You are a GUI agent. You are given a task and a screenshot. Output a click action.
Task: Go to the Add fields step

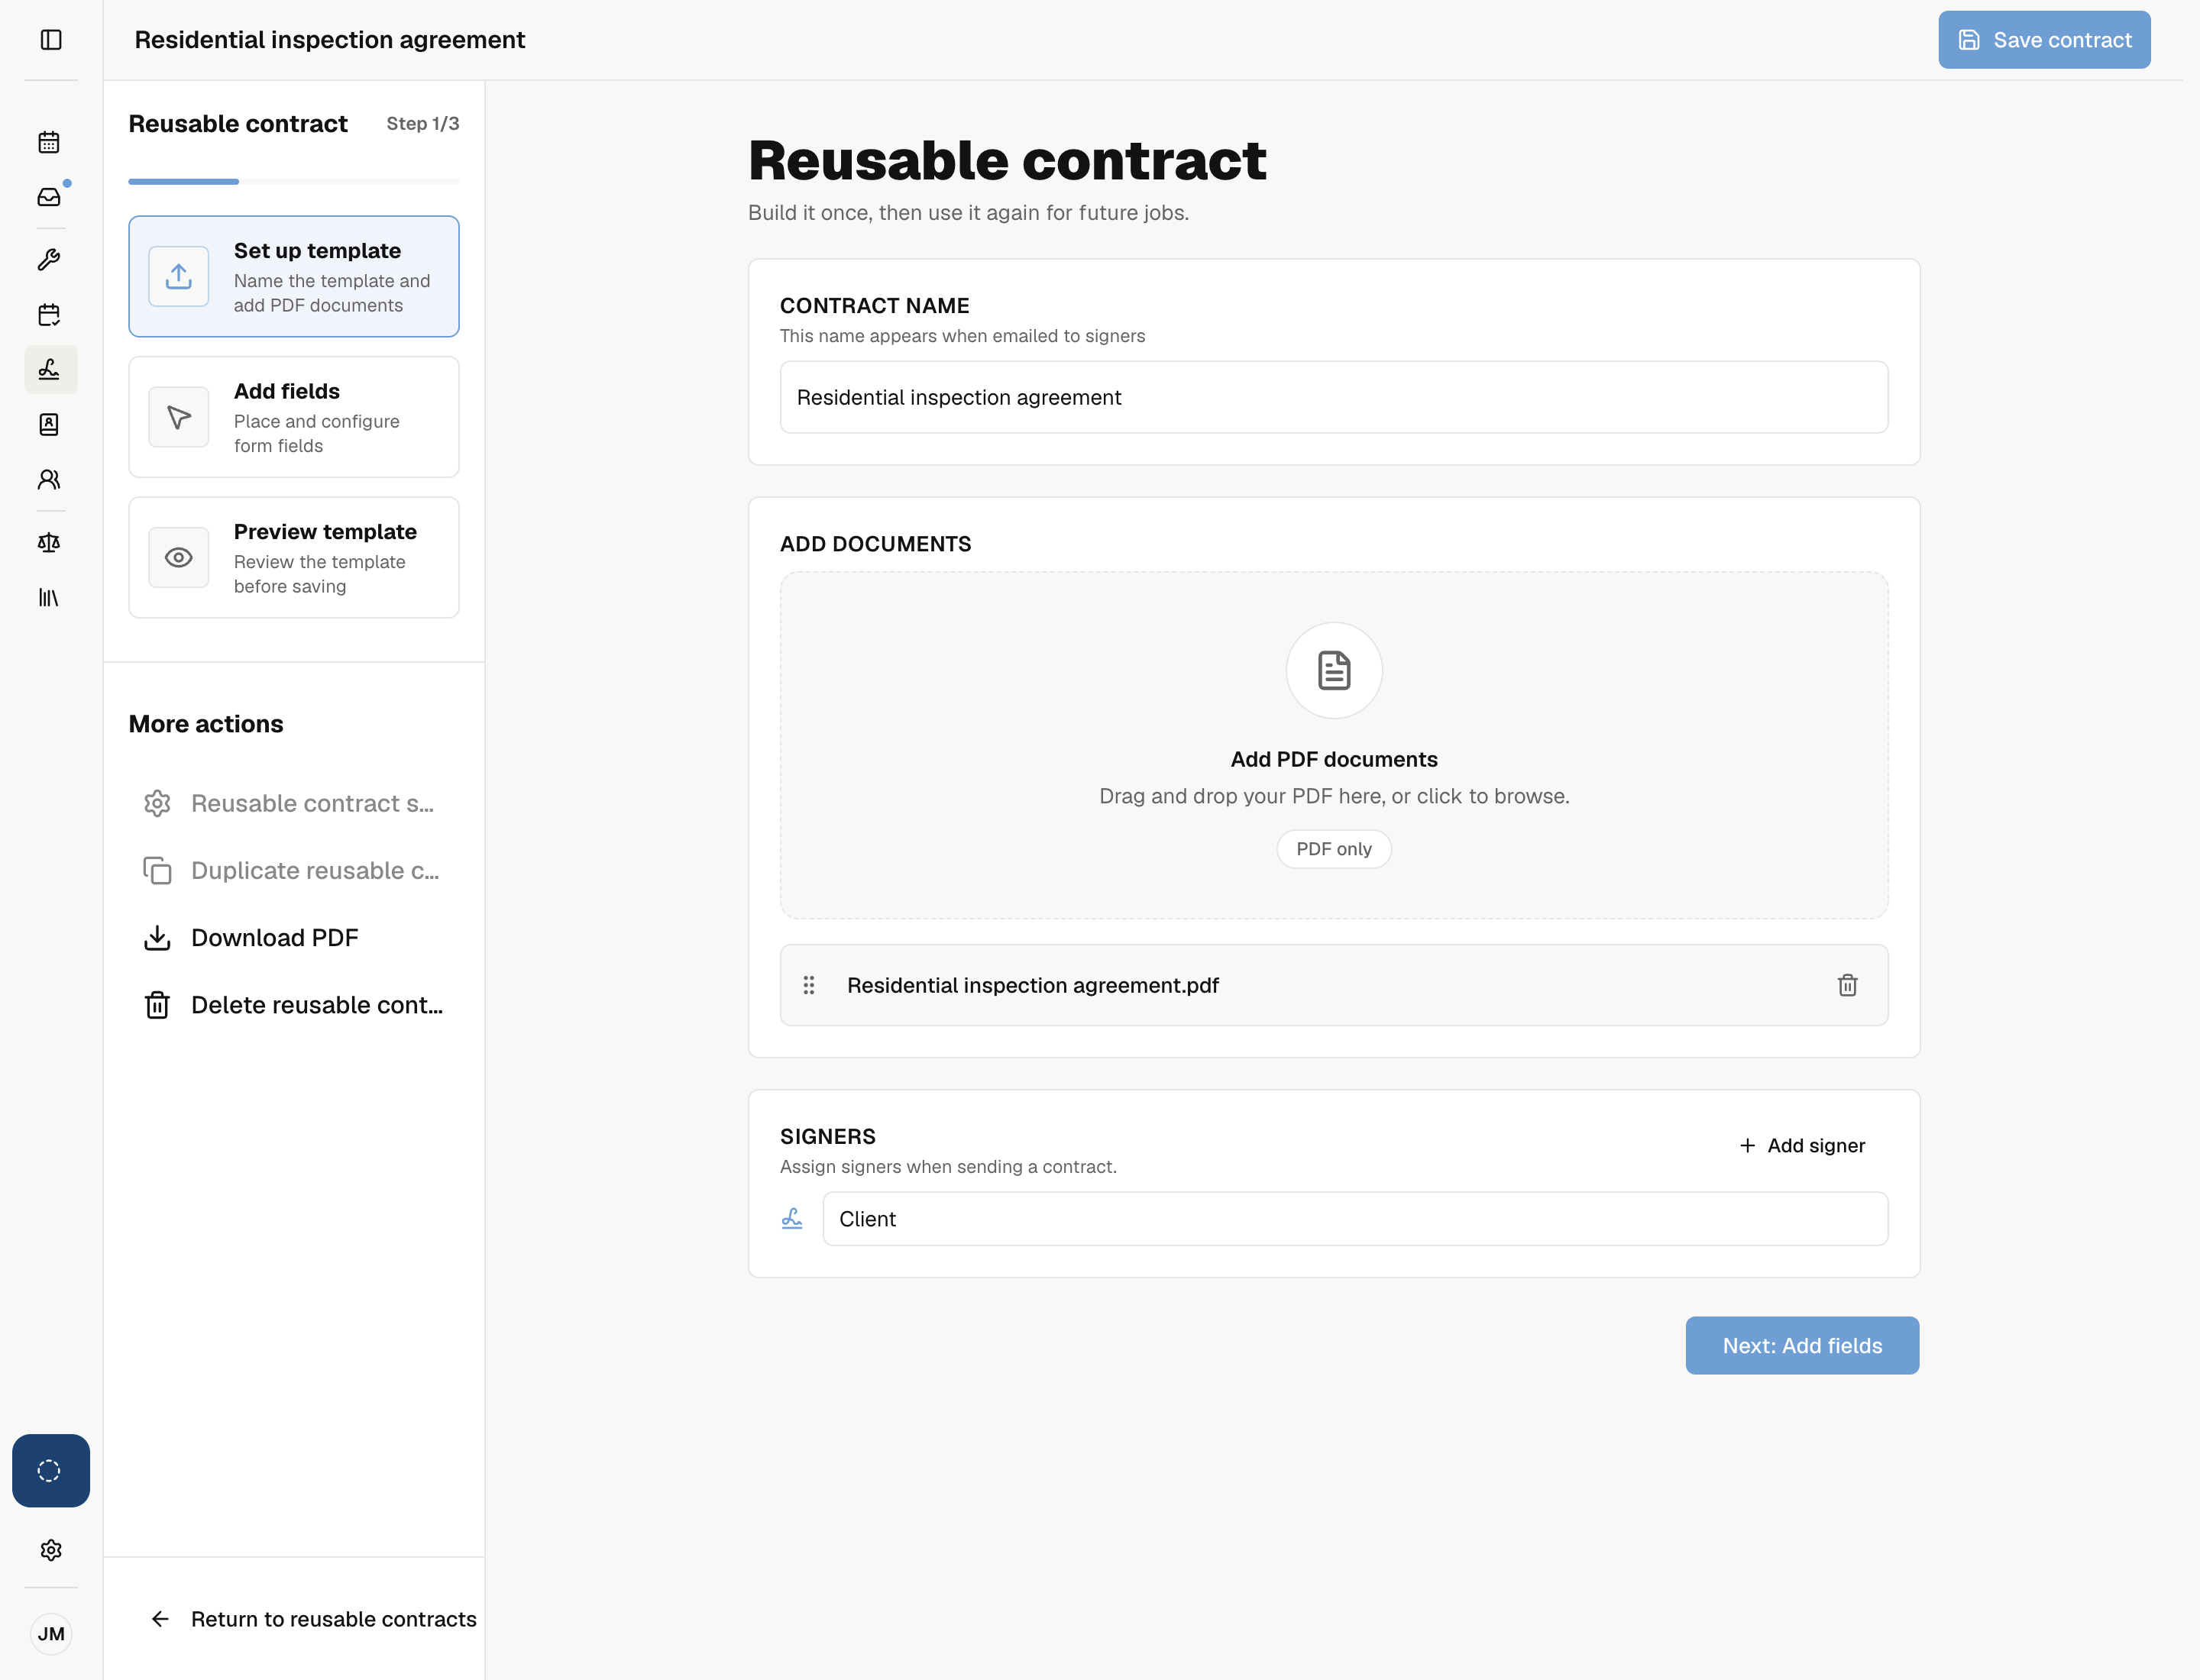coord(294,417)
